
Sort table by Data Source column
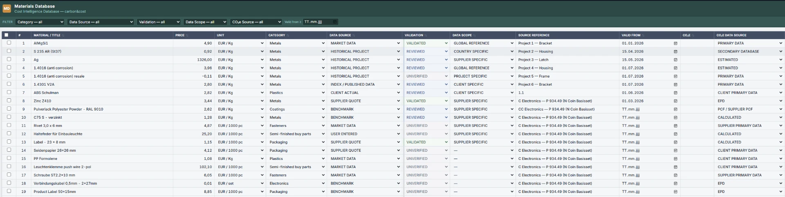point(354,35)
